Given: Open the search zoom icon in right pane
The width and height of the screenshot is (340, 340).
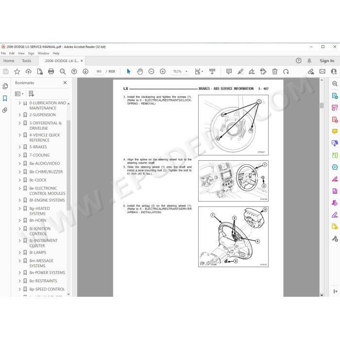Looking at the screenshot, I should point(335,84).
